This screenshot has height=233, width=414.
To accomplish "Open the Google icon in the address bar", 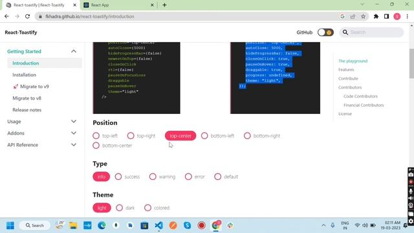I will [342, 16].
